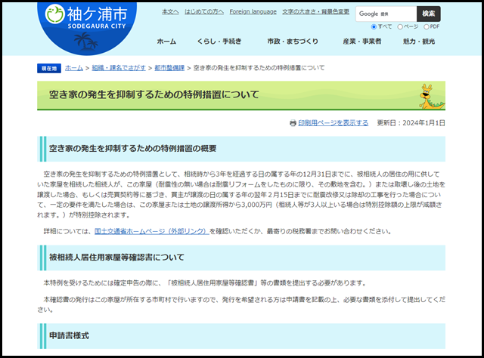The width and height of the screenshot is (484, 358).
Task: Click the 現在地 breadcrumb label
Action: (x=49, y=69)
